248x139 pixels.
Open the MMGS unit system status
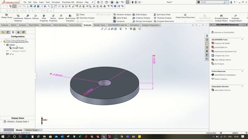235,133
